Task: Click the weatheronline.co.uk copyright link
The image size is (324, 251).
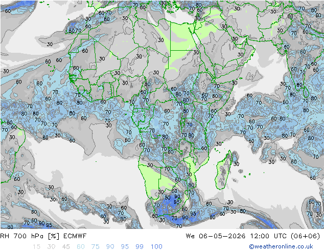Action: (281, 246)
